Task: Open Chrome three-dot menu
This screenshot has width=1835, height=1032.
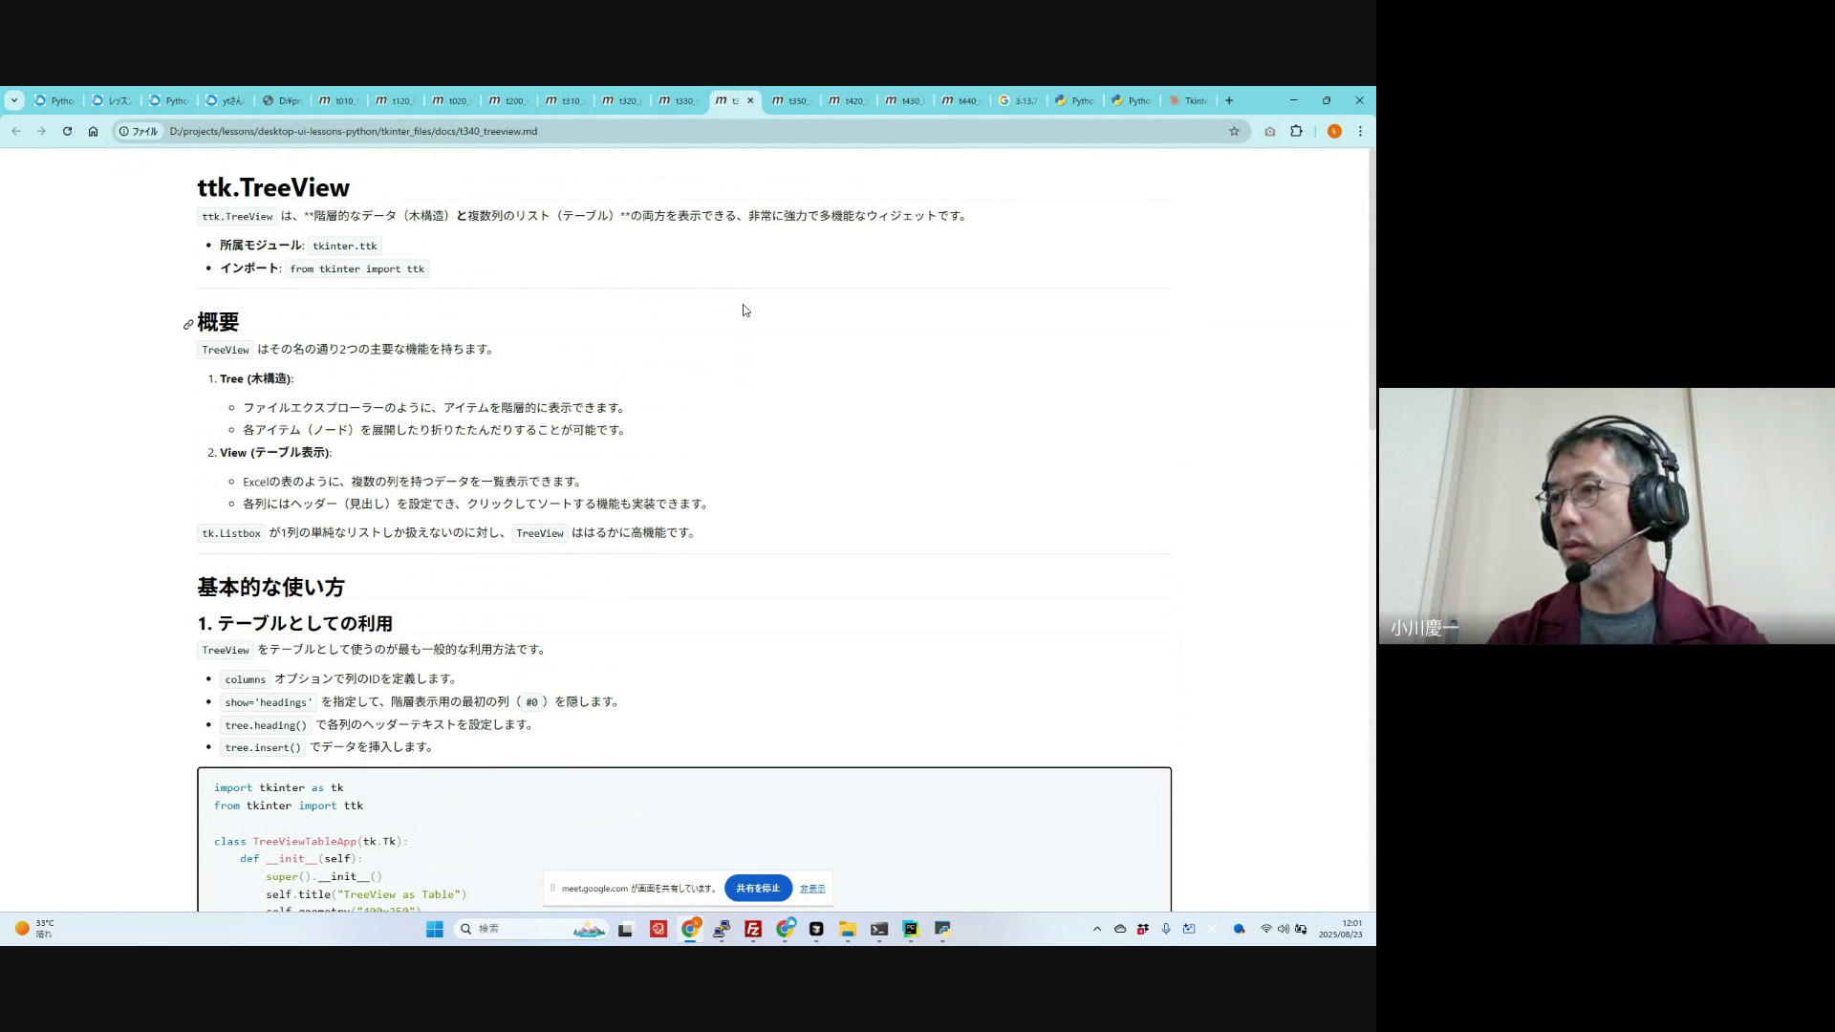Action: [1360, 132]
